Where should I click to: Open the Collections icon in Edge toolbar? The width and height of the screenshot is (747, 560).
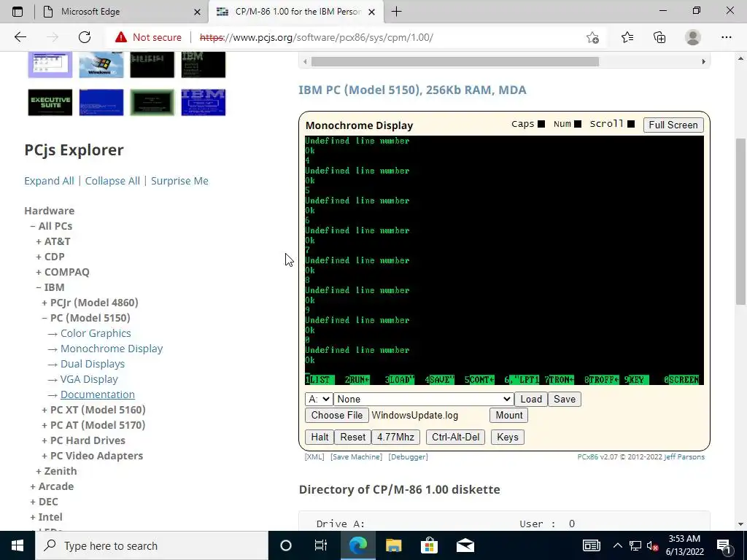tap(659, 37)
